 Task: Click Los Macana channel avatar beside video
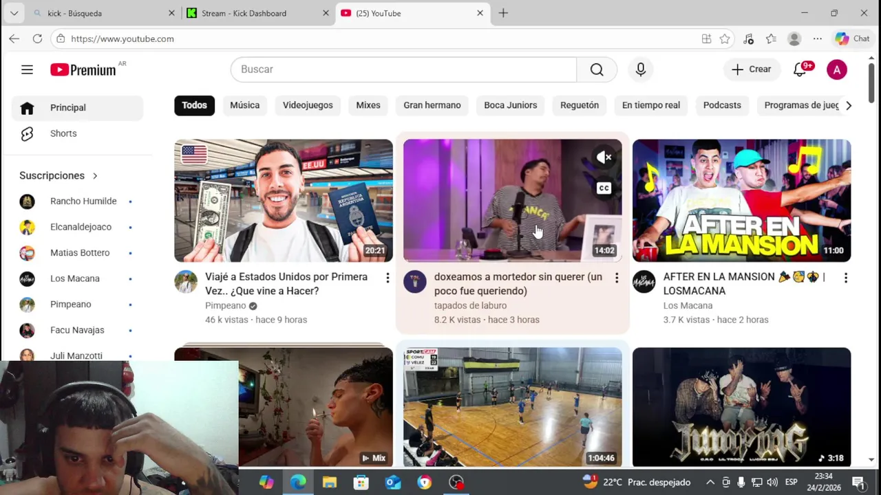point(644,282)
